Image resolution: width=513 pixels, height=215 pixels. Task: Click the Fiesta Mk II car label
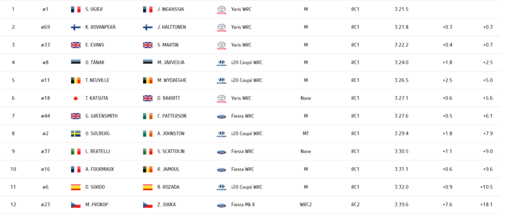pyautogui.click(x=246, y=205)
